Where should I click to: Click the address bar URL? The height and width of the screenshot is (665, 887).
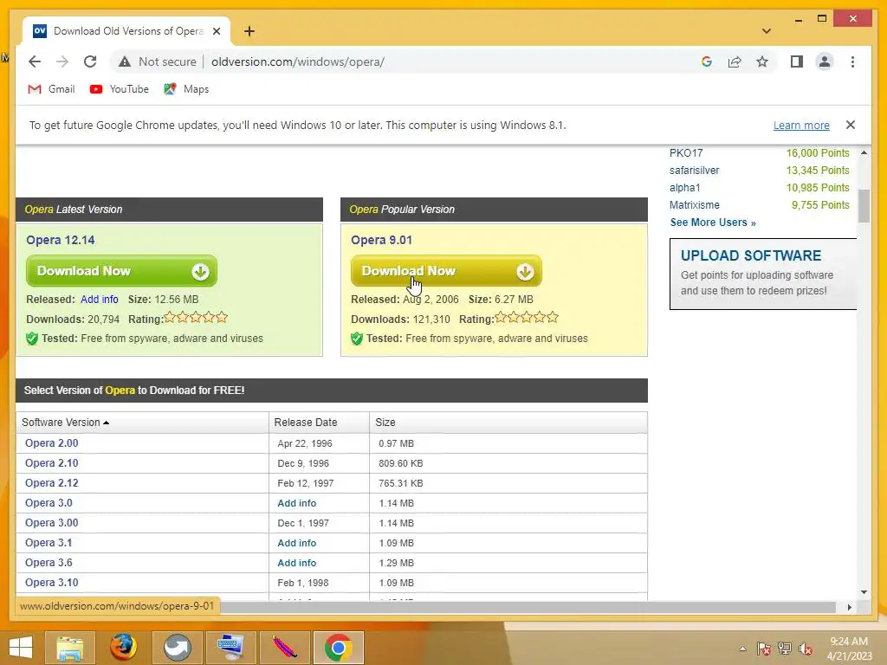(x=298, y=61)
